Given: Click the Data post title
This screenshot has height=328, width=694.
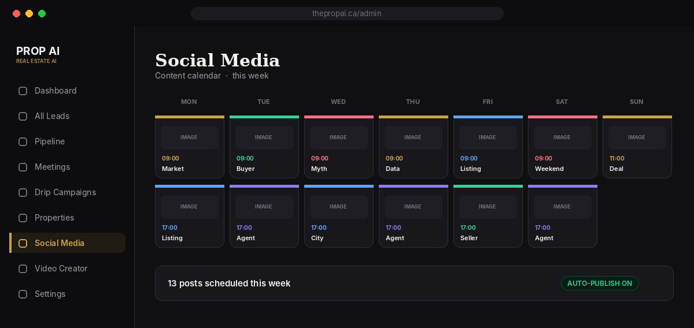Looking at the screenshot, I should pos(393,169).
